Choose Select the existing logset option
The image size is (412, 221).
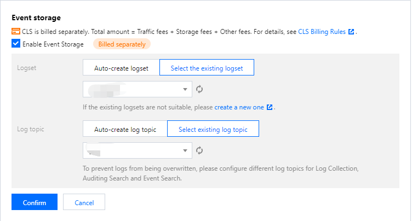207,68
